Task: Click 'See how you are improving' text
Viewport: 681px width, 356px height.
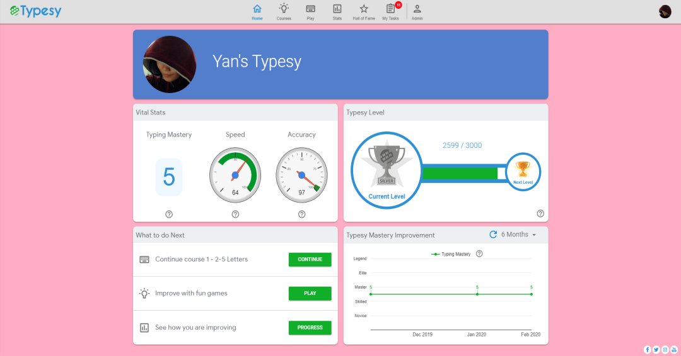Action: tap(195, 328)
